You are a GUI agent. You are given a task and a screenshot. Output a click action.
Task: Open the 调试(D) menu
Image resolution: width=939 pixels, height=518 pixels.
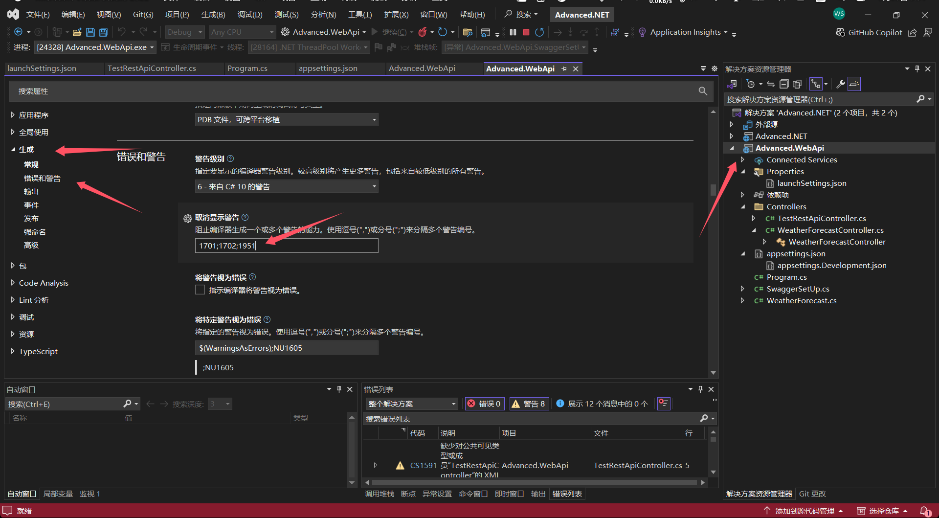(250, 15)
